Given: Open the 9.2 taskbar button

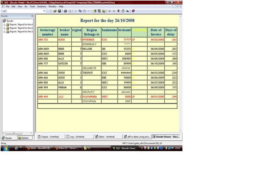Looking at the screenshot, I should [96, 148].
